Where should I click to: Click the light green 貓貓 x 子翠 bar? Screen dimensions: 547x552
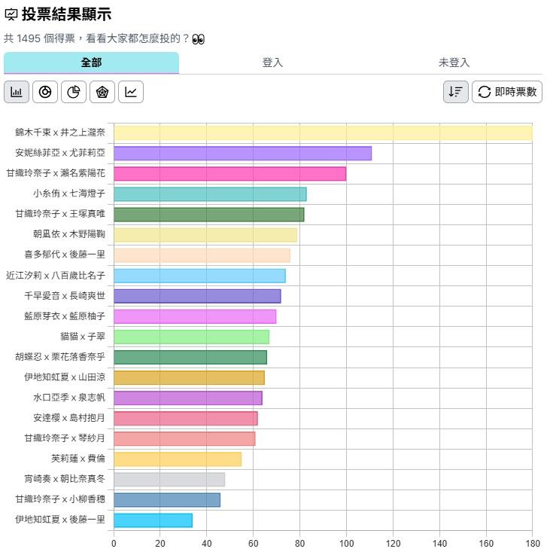pos(191,337)
